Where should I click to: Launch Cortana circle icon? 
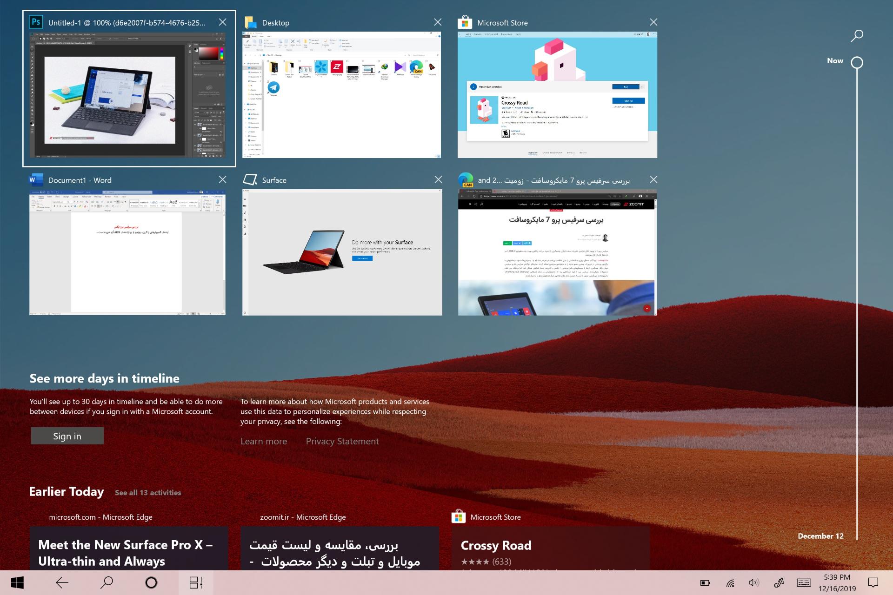coord(151,582)
